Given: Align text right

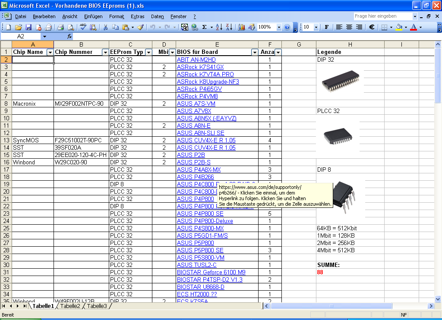Looking at the screenshot, I should [359, 27].
